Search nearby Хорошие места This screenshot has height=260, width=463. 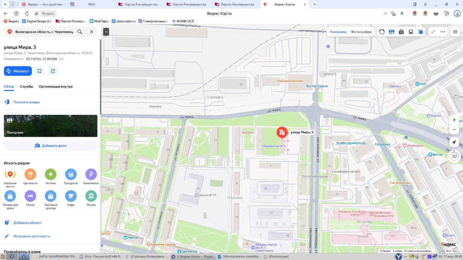tap(10, 179)
